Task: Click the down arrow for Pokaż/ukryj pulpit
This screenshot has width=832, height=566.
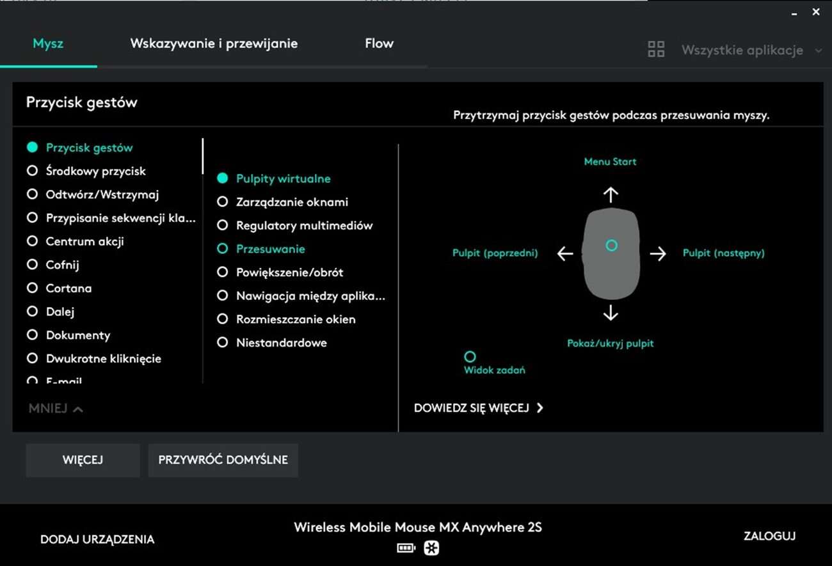Action: pyautogui.click(x=611, y=313)
